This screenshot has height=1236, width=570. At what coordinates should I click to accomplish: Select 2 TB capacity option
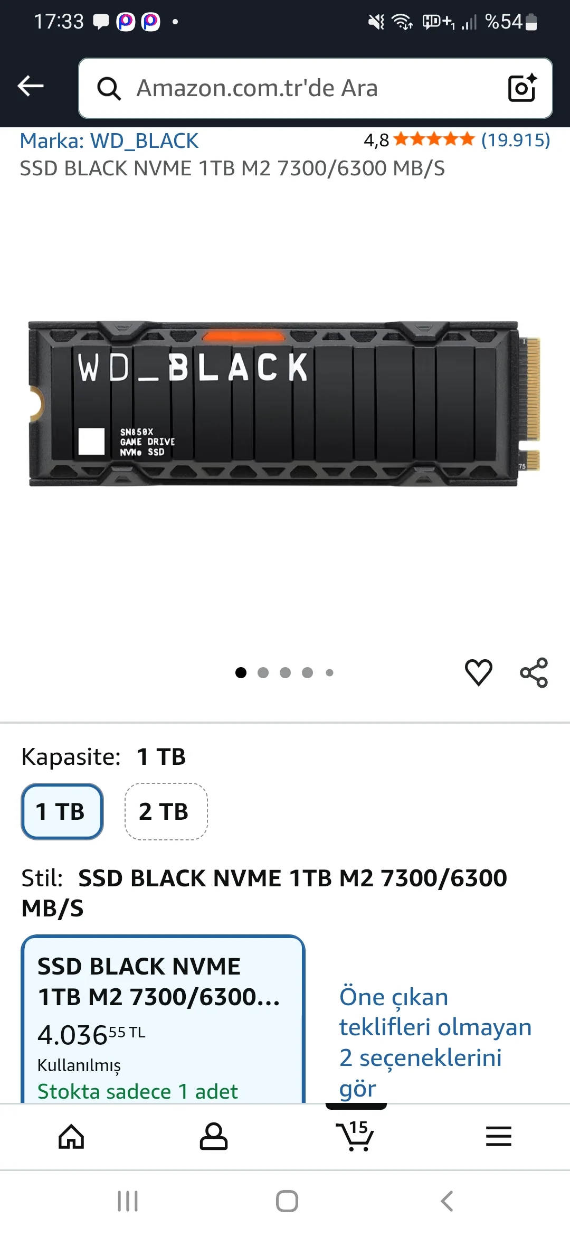click(x=166, y=811)
